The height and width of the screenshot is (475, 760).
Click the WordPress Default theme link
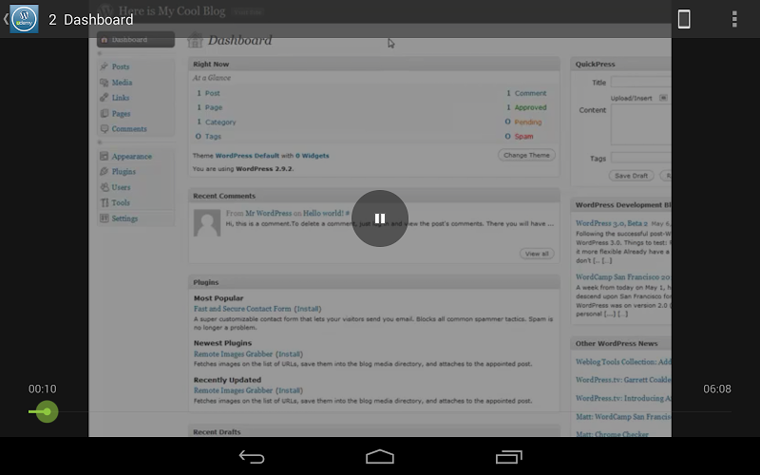(x=247, y=156)
